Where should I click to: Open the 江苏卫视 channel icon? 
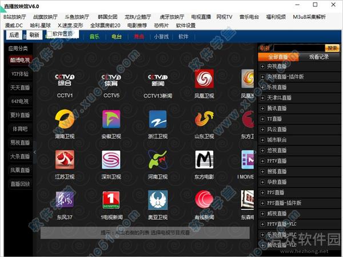65,160
